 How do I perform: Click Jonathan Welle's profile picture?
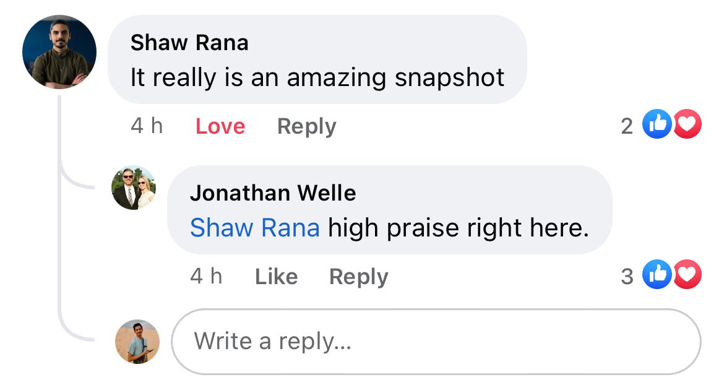pos(134,188)
